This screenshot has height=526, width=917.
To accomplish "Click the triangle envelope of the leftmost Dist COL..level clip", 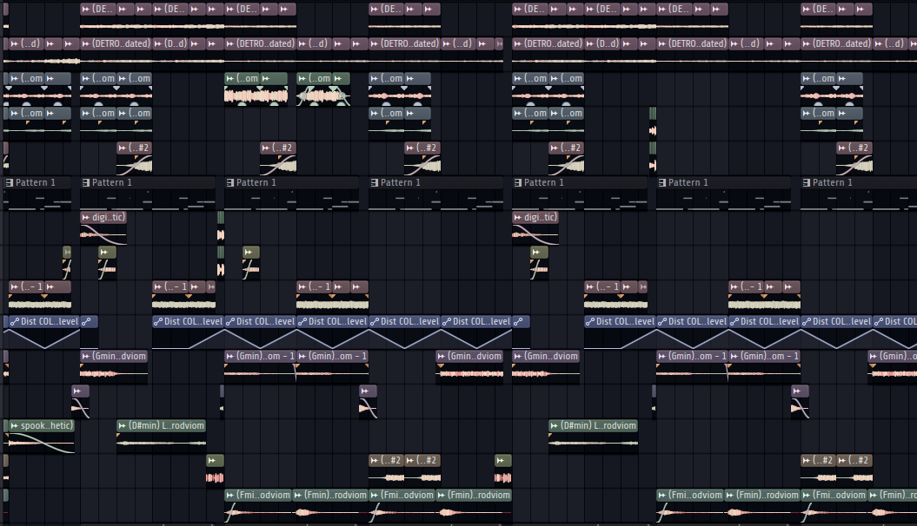I will 39,339.
